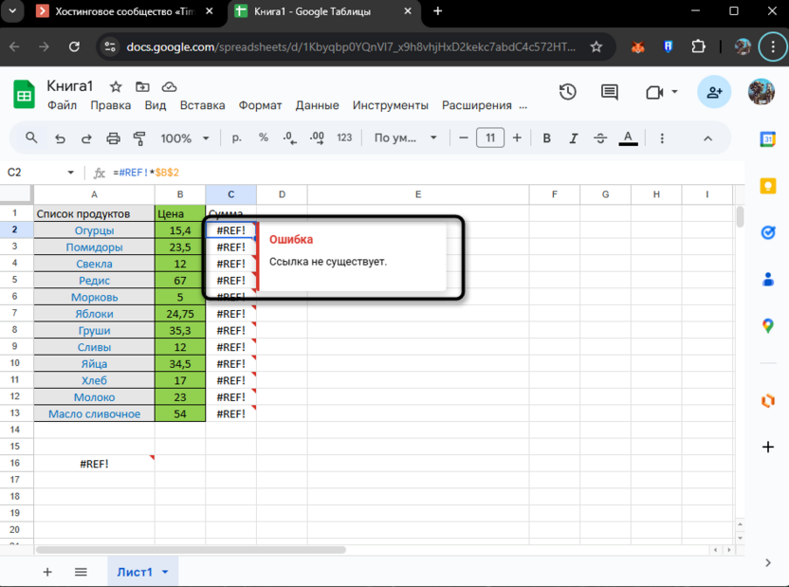Click the share access button
This screenshot has width=789, height=587.
coord(714,92)
